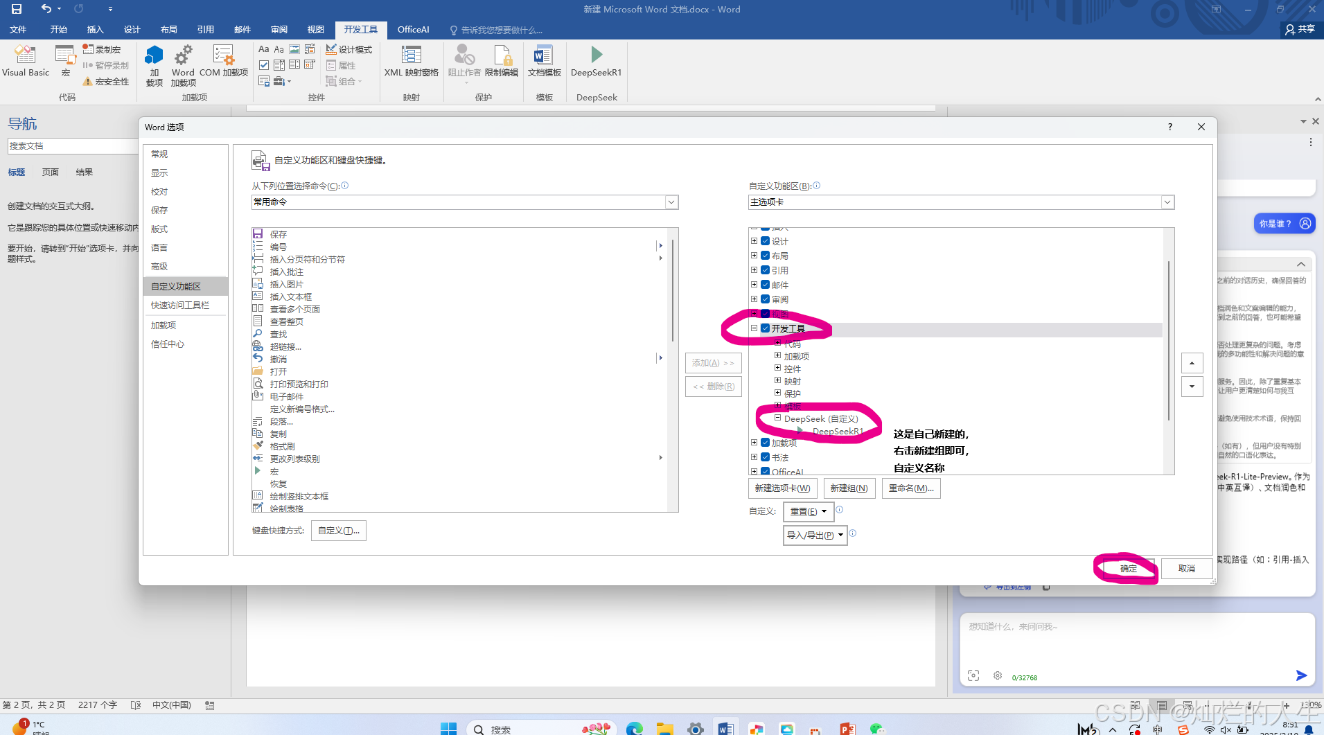This screenshot has height=735, width=1324.
Task: Uncheck the 布局 tab checkbox
Action: pos(766,256)
